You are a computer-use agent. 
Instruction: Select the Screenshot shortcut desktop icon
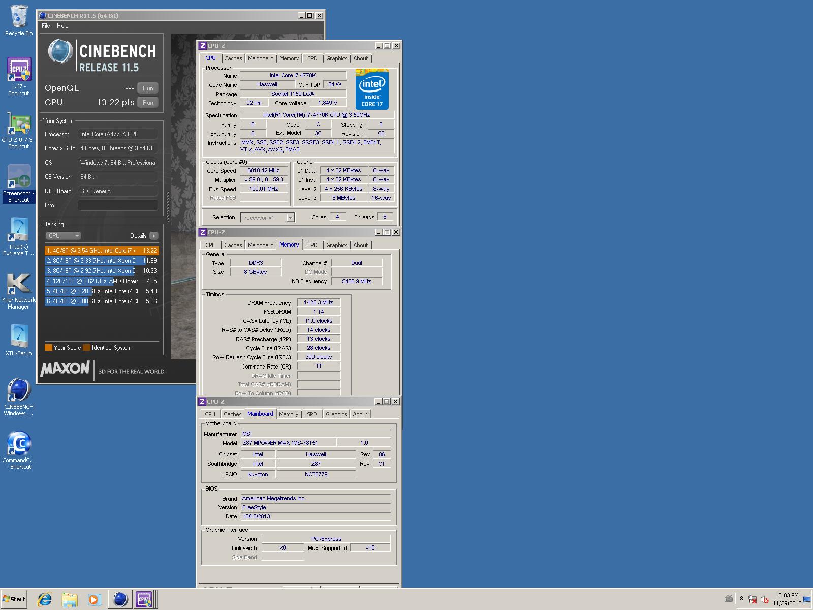click(19, 184)
